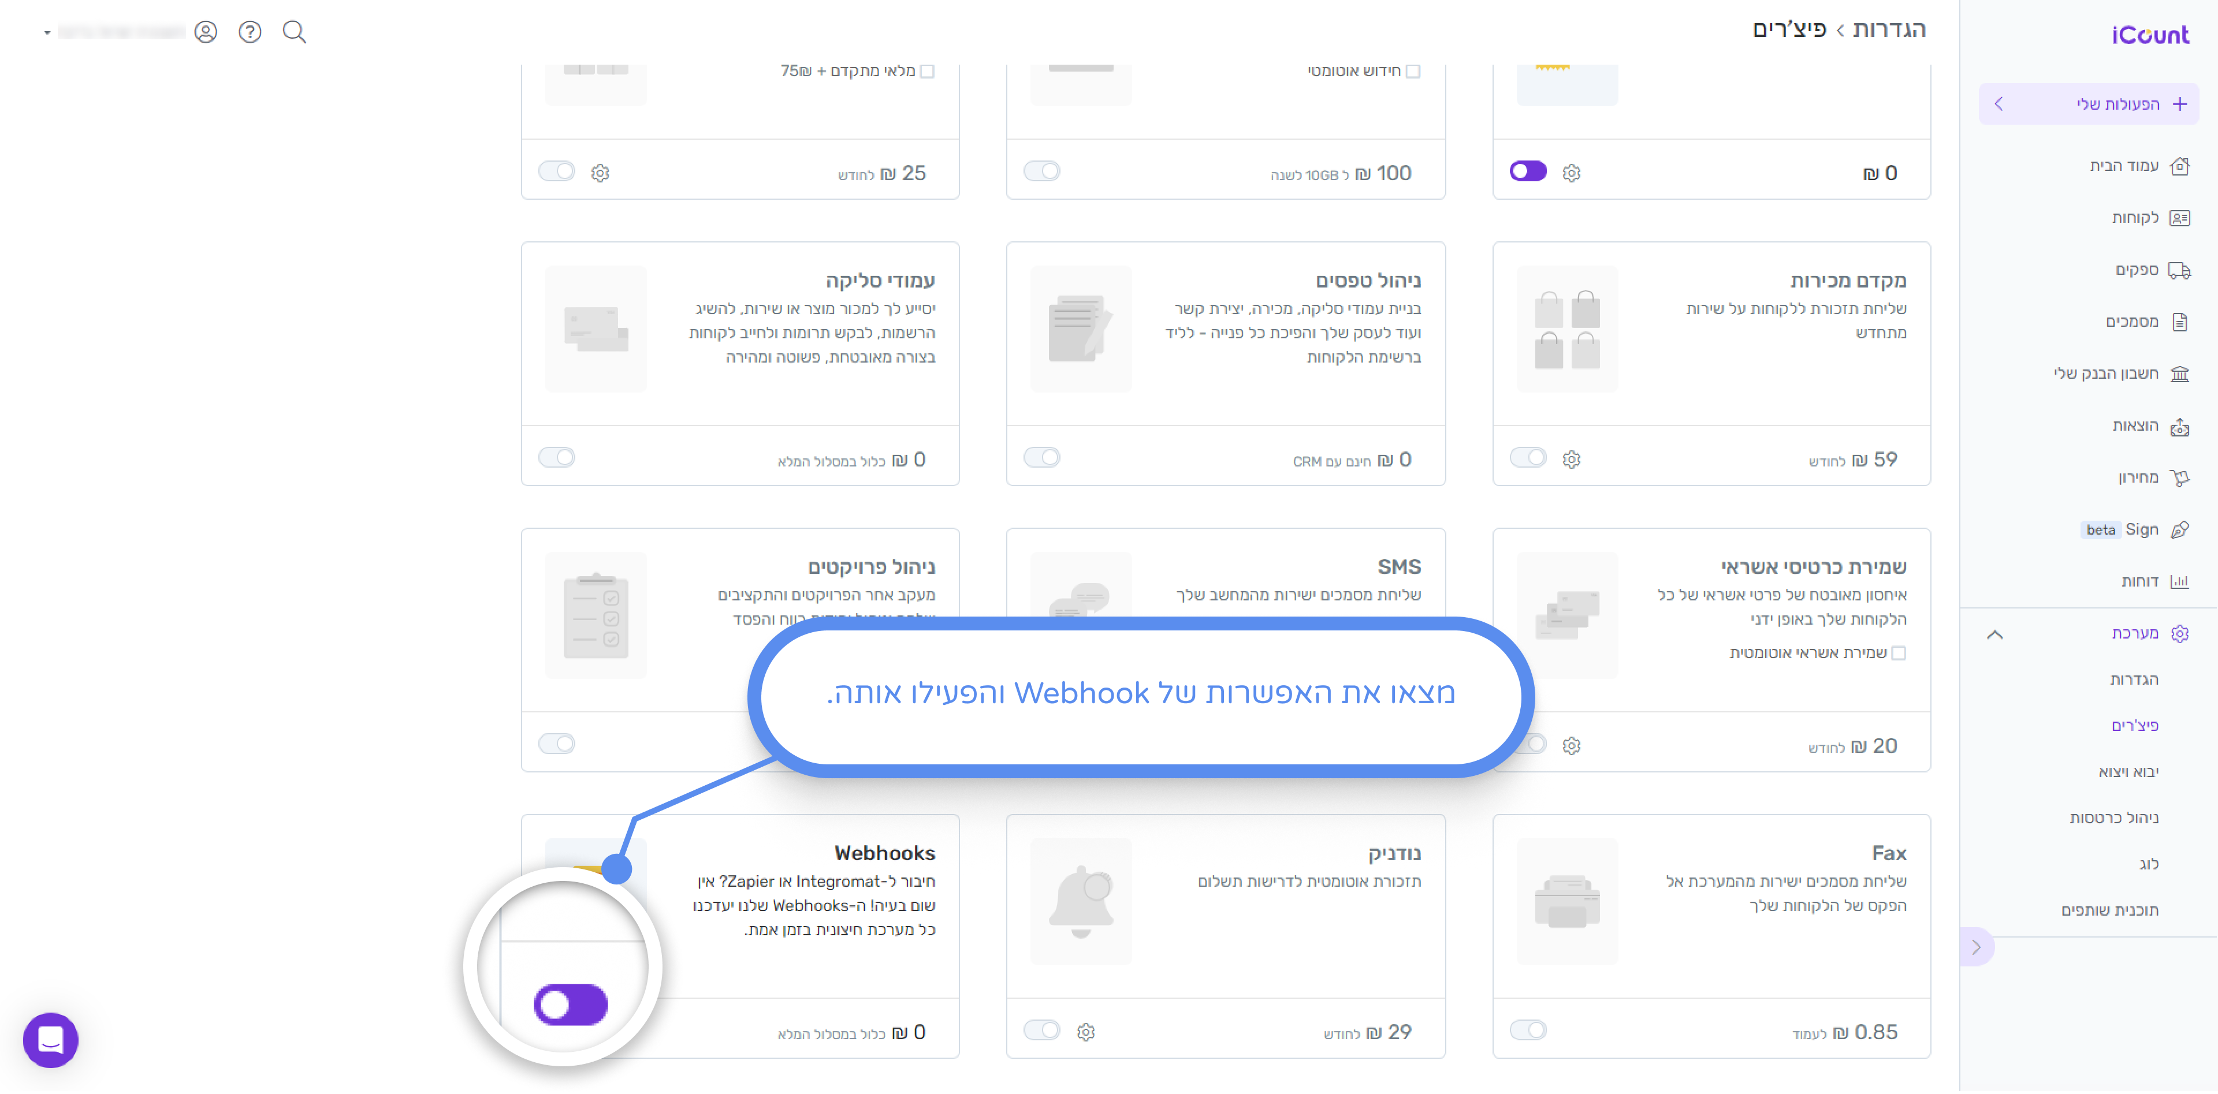This screenshot has height=1094, width=2218.
Task: Turn on ניהול טפסים toggle
Action: 1042,457
